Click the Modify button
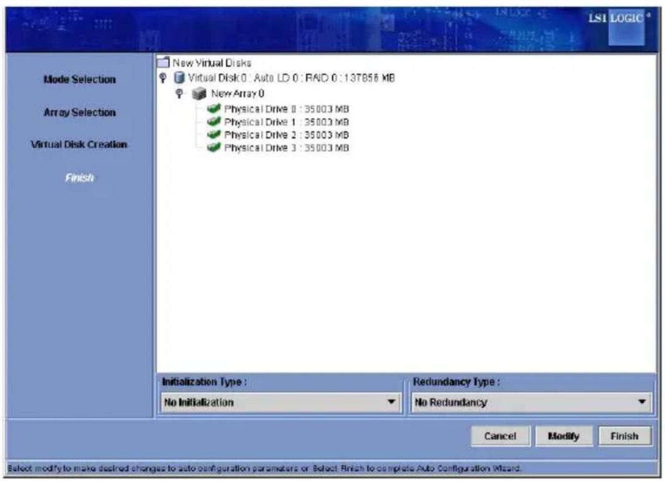Image resolution: width=665 pixels, height=481 pixels. click(564, 436)
